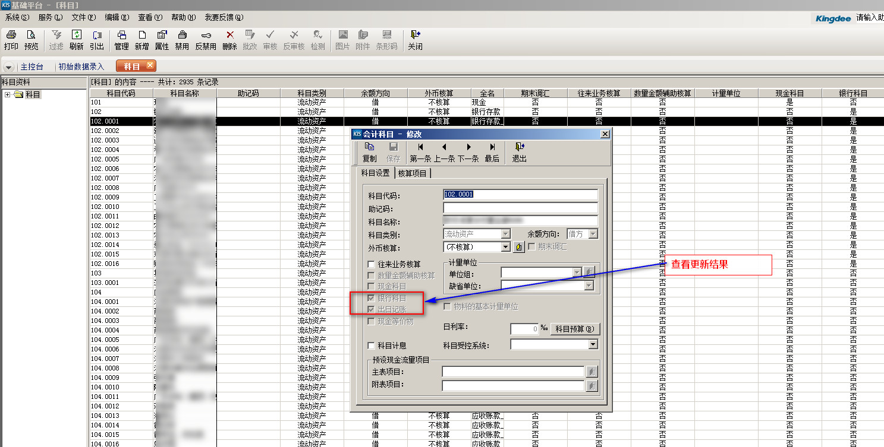Viewport: 884px width, 447px height.
Task: Expand the 科目受控系统 dropdown
Action: point(592,344)
